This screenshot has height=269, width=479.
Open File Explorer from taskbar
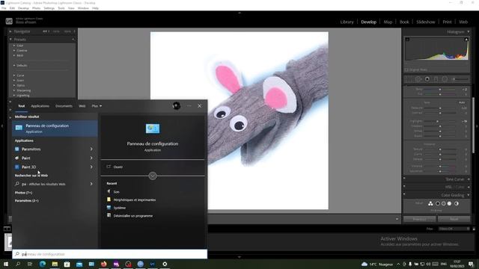point(55,264)
